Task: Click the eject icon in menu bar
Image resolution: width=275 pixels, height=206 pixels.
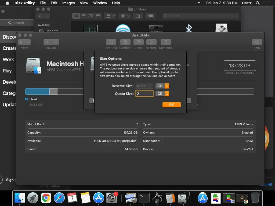Action: click(x=199, y=3)
